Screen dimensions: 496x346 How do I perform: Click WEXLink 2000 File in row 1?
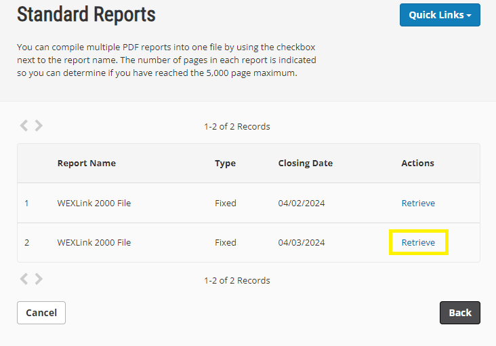coord(94,203)
